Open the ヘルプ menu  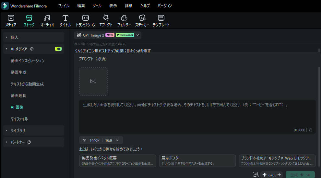tap(145, 6)
